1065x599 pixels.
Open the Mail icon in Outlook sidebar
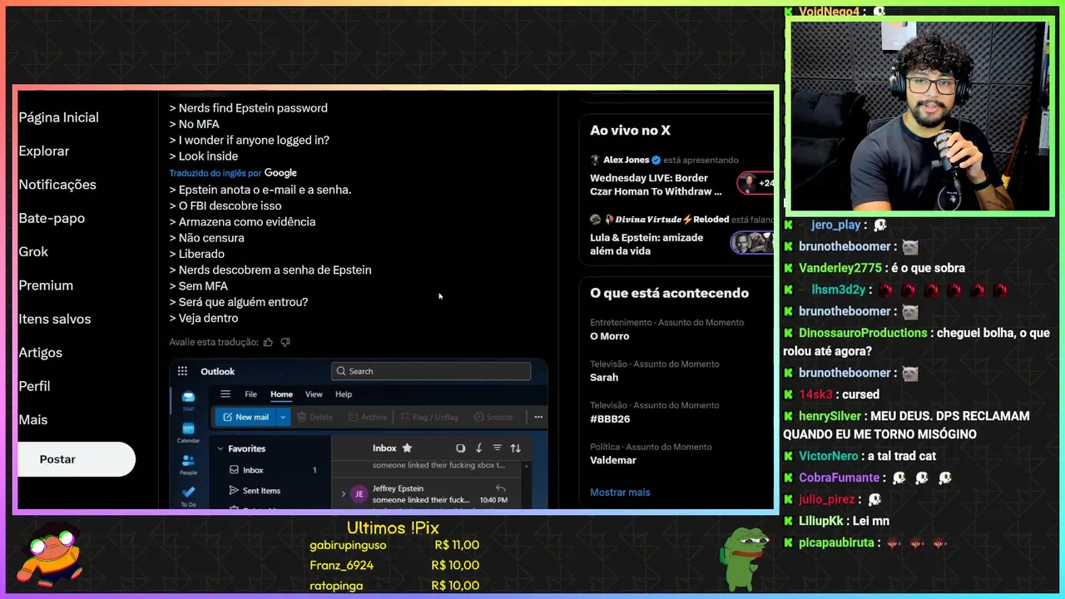coord(188,400)
